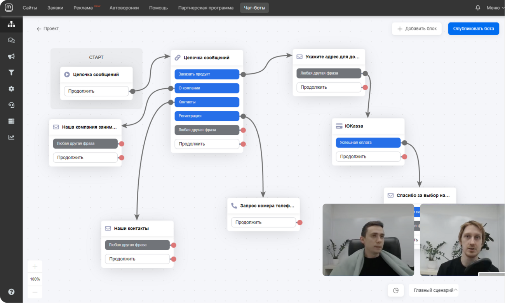Click red connector next to Запрос номера Продолжить
The width and height of the screenshot is (505, 303).
pos(300,222)
